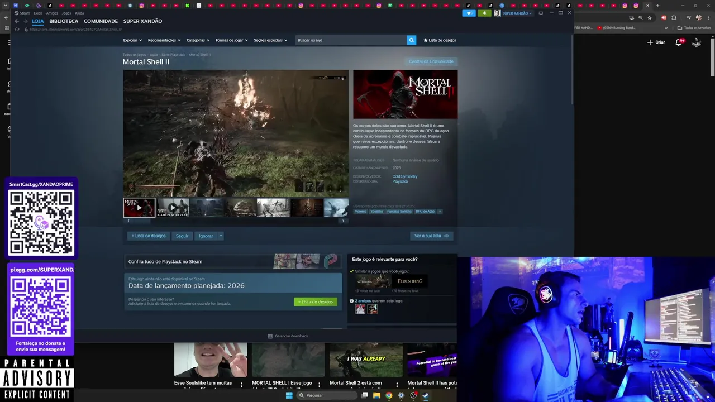This screenshot has height=402, width=715.
Task: Open the Amigos menu
Action: click(52, 13)
